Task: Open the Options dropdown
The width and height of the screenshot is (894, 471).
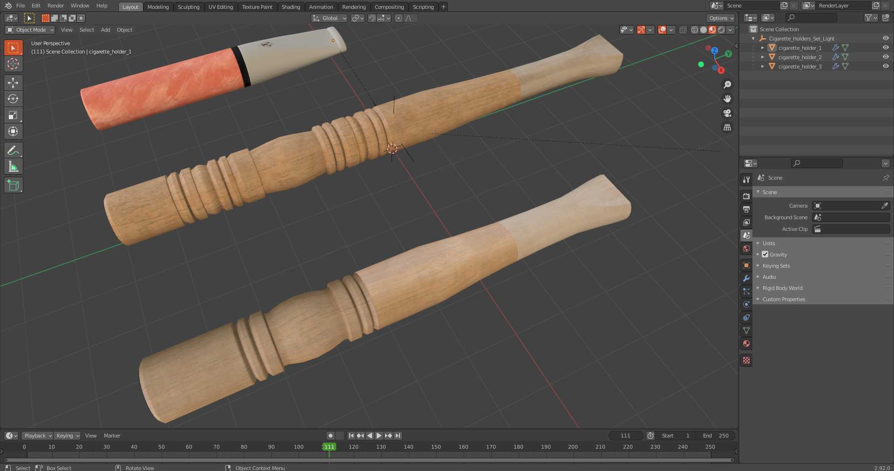Action: (720, 18)
